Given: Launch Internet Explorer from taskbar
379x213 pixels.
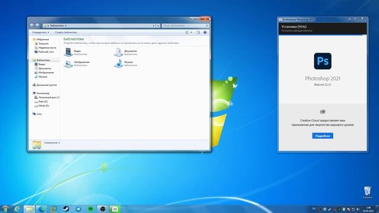Looking at the screenshot, I should coord(17,209).
